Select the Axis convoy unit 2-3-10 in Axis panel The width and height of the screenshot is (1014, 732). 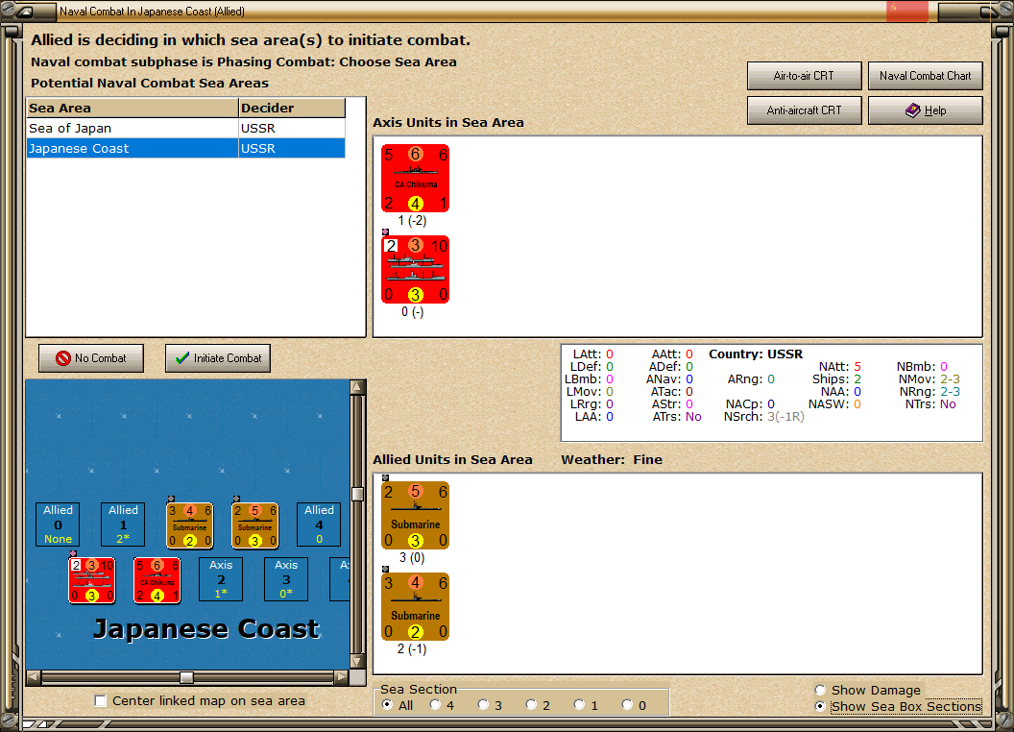[415, 269]
